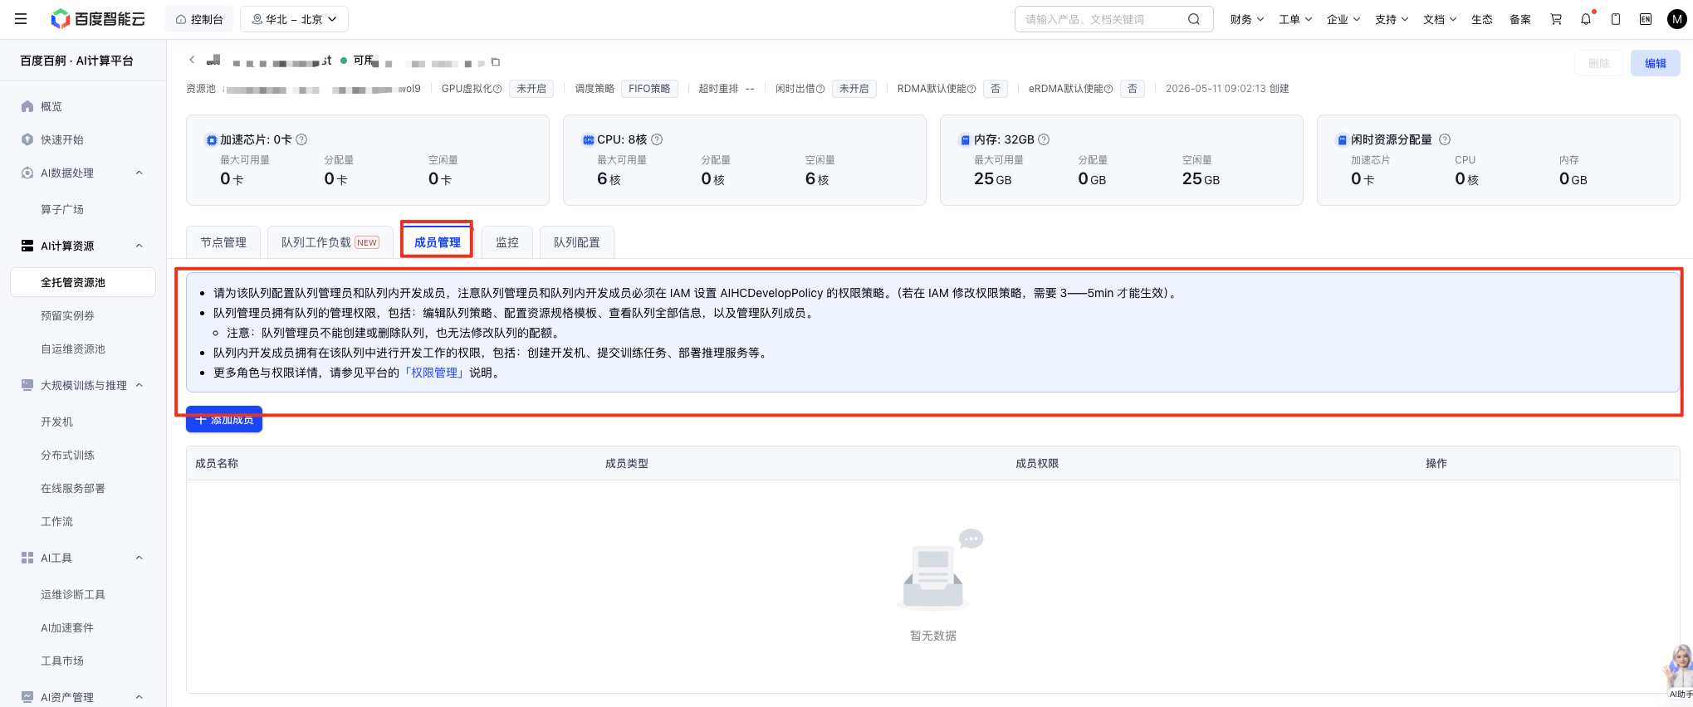Click the Baidu AI Cloud logo
The image size is (1693, 707).
98,19
